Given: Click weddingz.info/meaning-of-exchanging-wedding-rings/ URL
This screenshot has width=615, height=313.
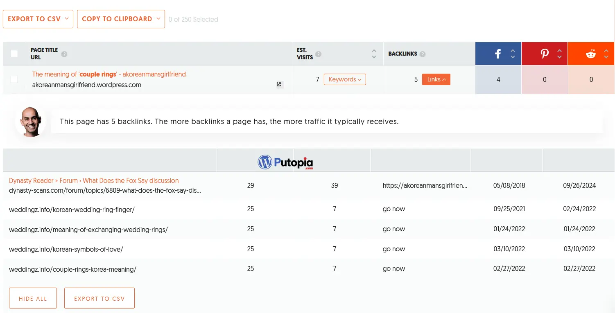Looking at the screenshot, I should coord(88,230).
